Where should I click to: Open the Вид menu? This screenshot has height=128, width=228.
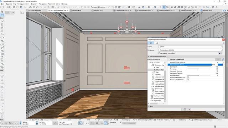[x=15, y=4]
